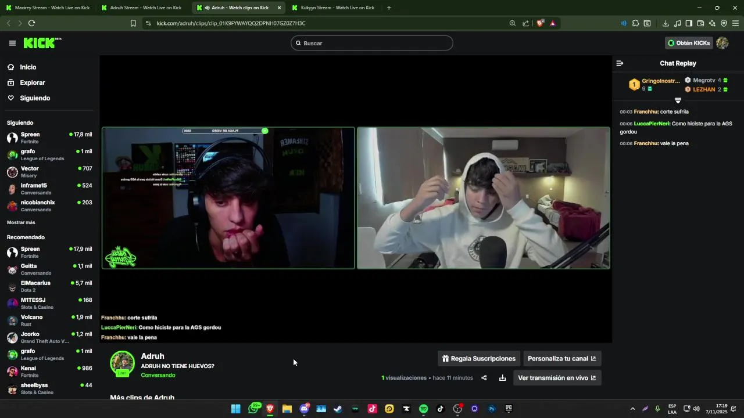
Task: Click GringoInostr top gifter entry
Action: click(654, 85)
